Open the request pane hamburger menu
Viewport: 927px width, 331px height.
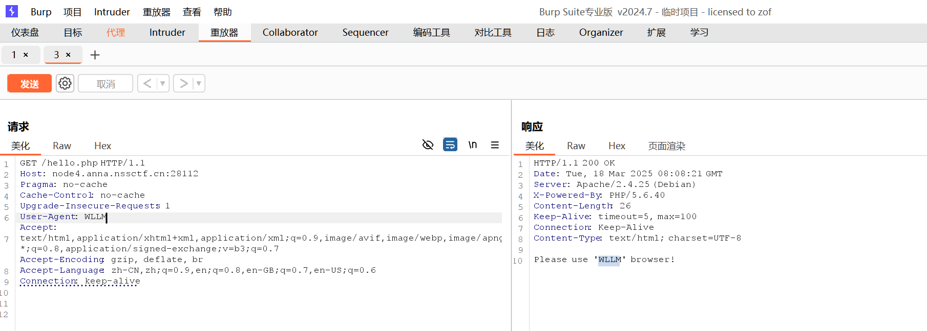[495, 145]
